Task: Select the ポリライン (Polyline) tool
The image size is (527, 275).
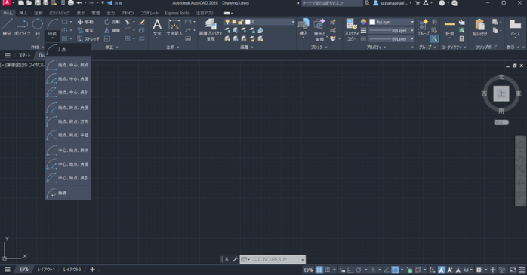Action: (22, 27)
